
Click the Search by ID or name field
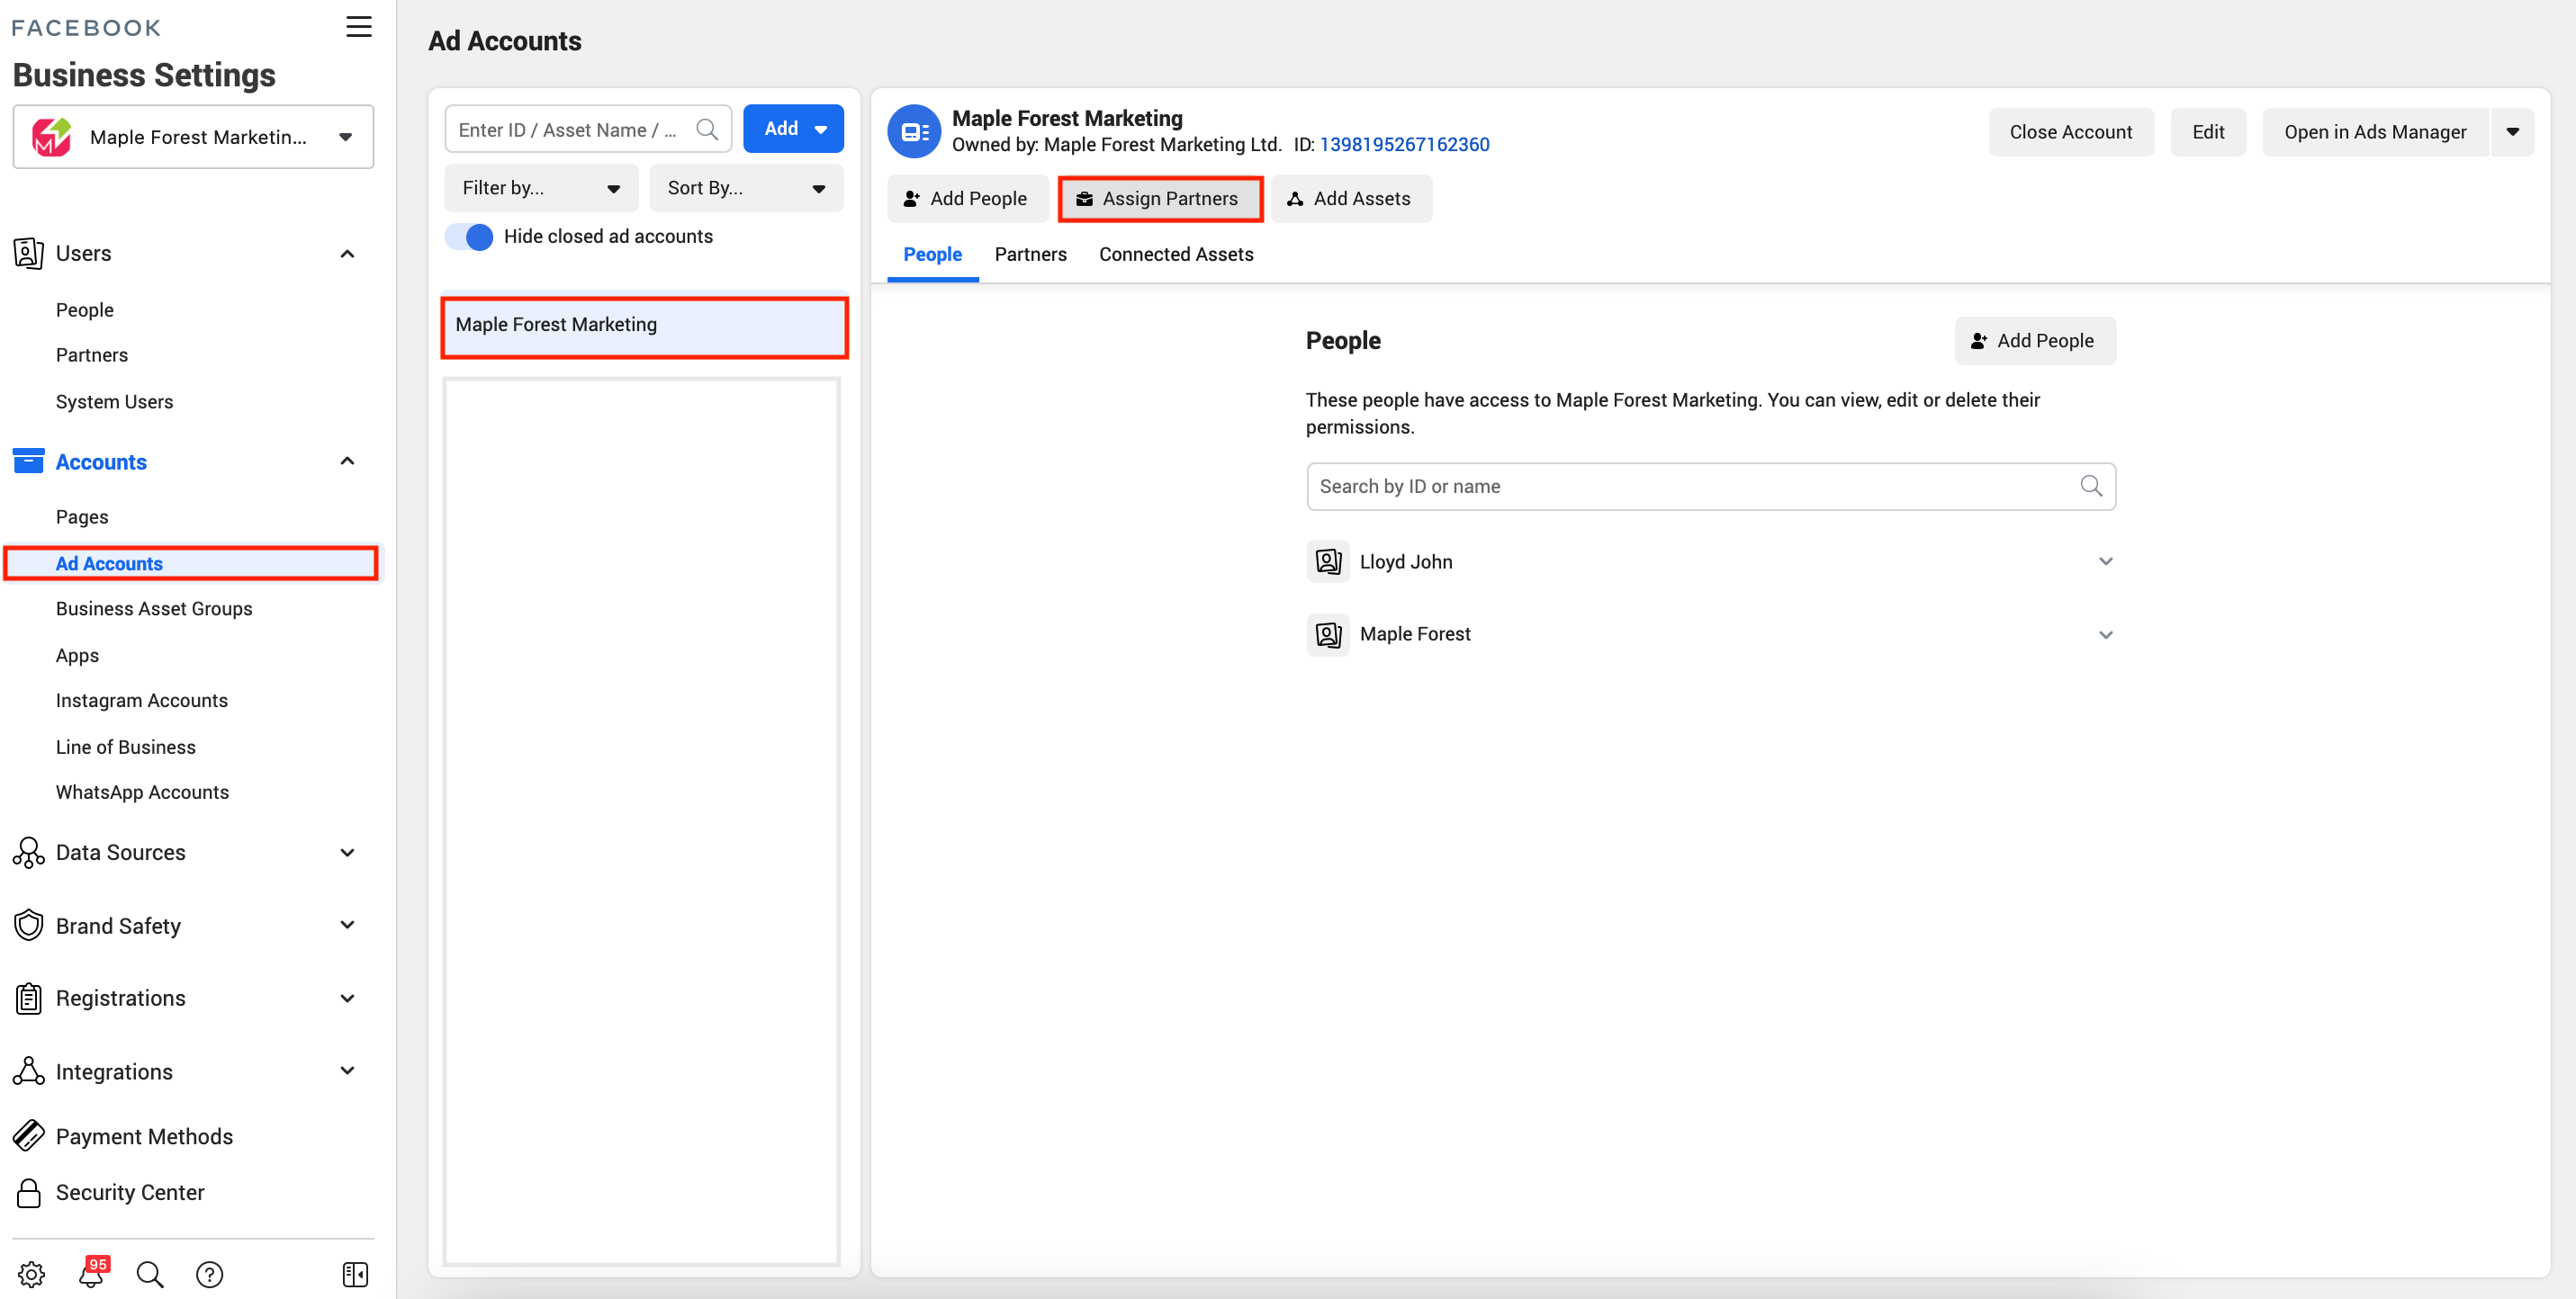(x=1711, y=486)
